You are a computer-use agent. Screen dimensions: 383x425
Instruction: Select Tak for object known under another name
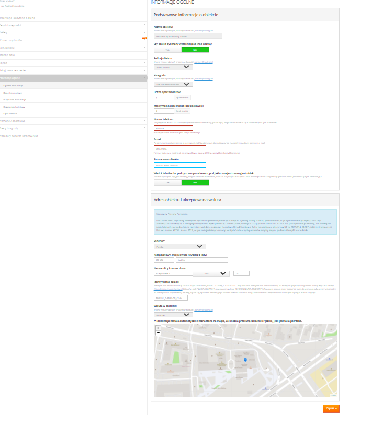coord(167,50)
